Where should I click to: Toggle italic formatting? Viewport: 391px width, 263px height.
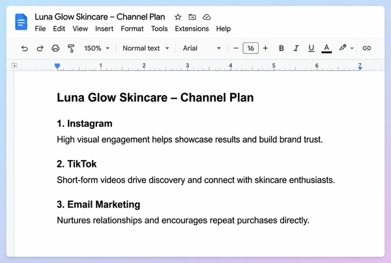coord(296,48)
